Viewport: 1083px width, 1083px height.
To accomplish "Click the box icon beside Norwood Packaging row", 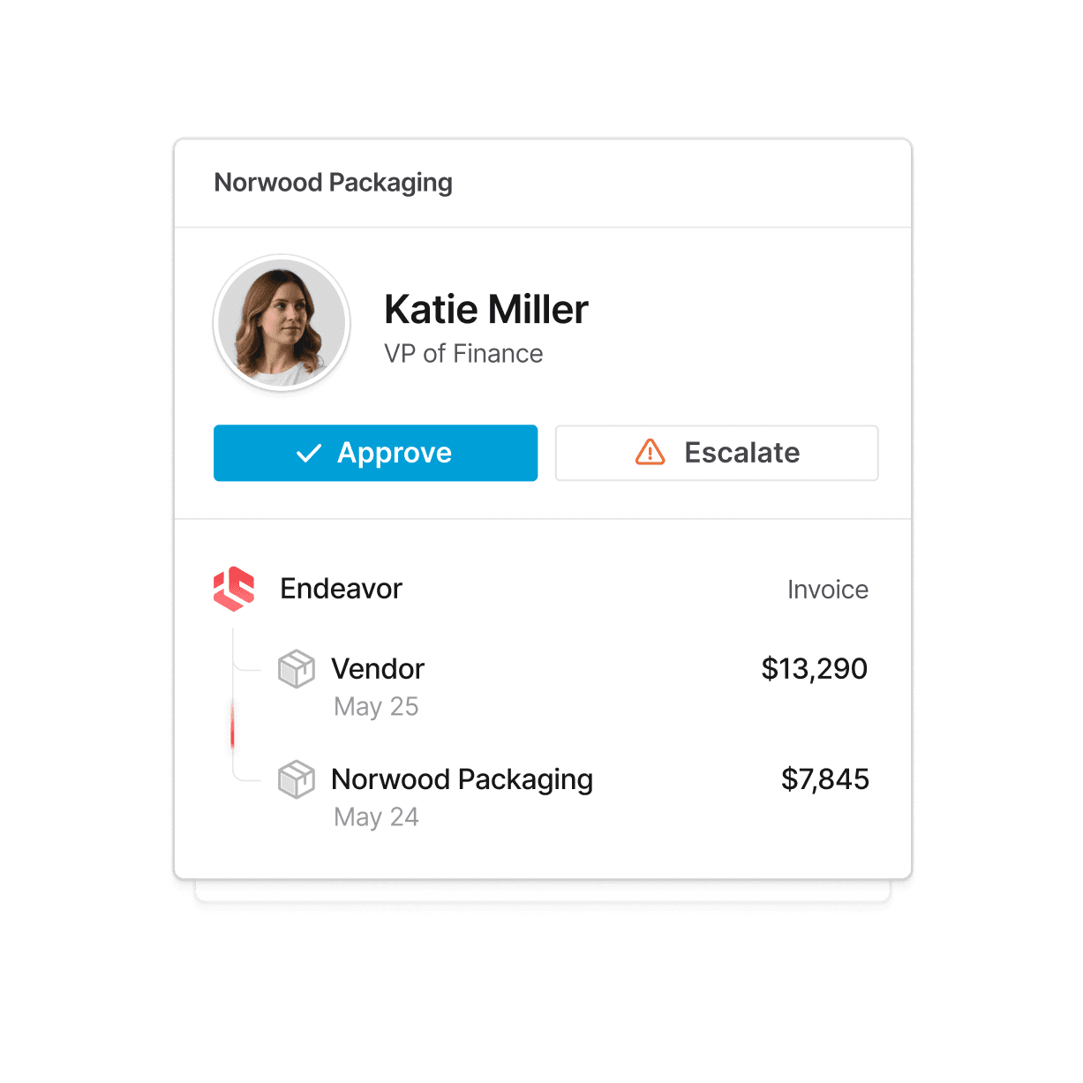I will click(x=297, y=779).
